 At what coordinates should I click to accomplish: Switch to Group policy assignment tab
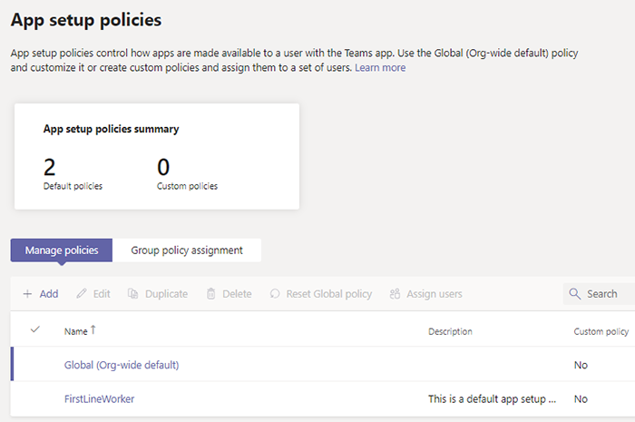[187, 250]
